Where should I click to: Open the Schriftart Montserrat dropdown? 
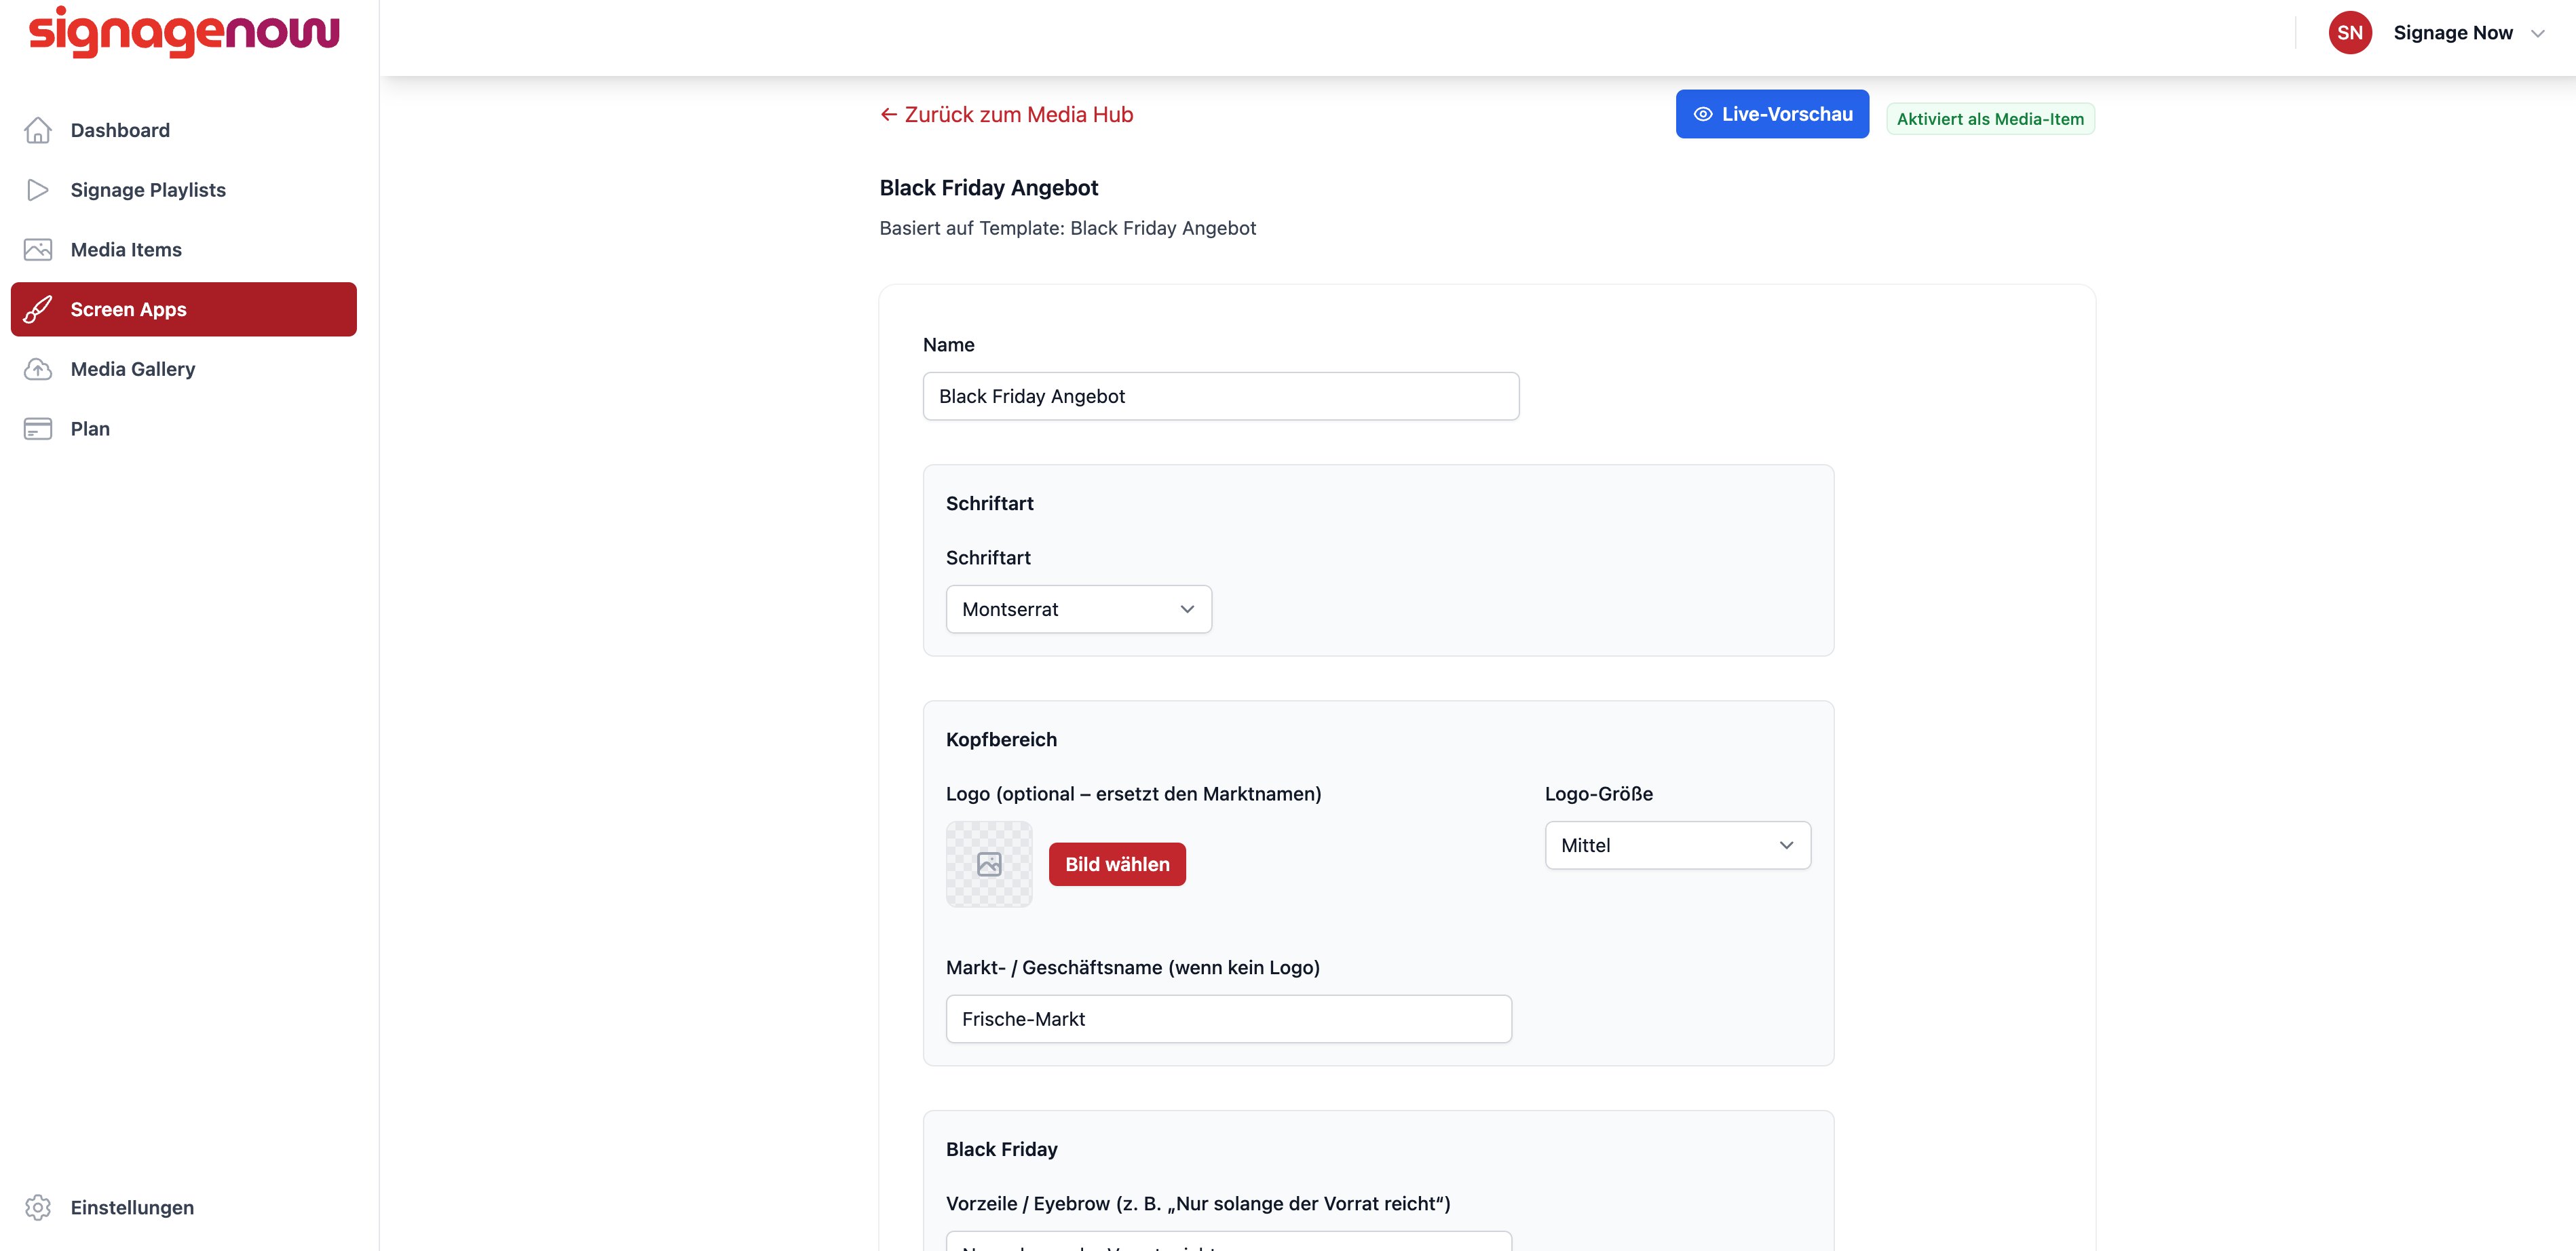tap(1079, 609)
